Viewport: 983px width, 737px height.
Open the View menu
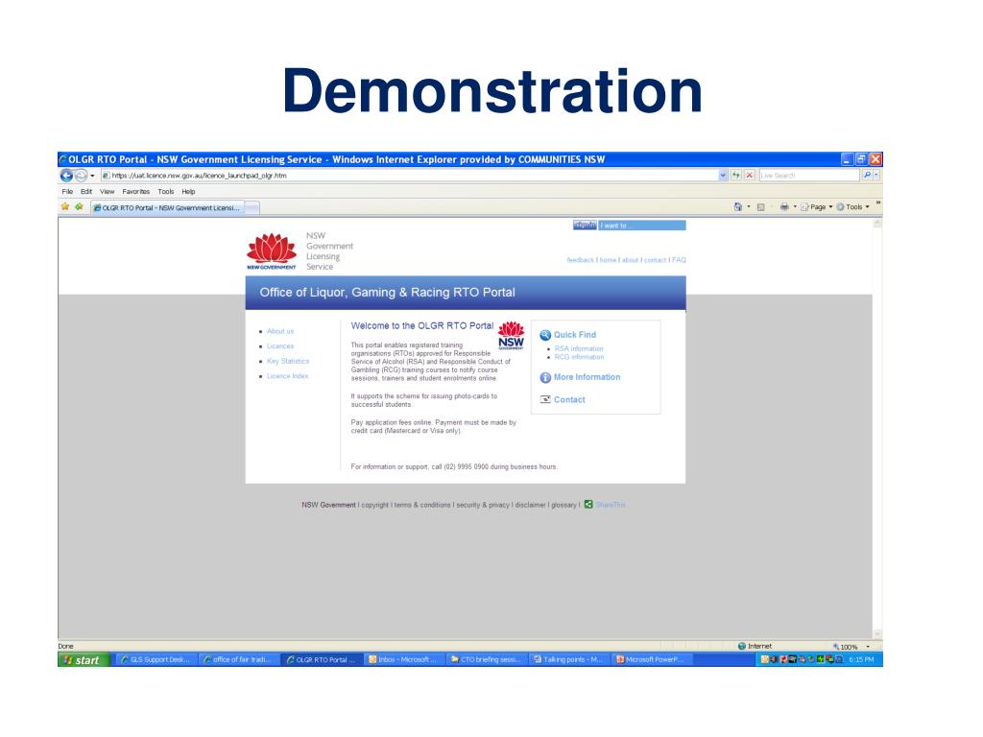coord(108,192)
